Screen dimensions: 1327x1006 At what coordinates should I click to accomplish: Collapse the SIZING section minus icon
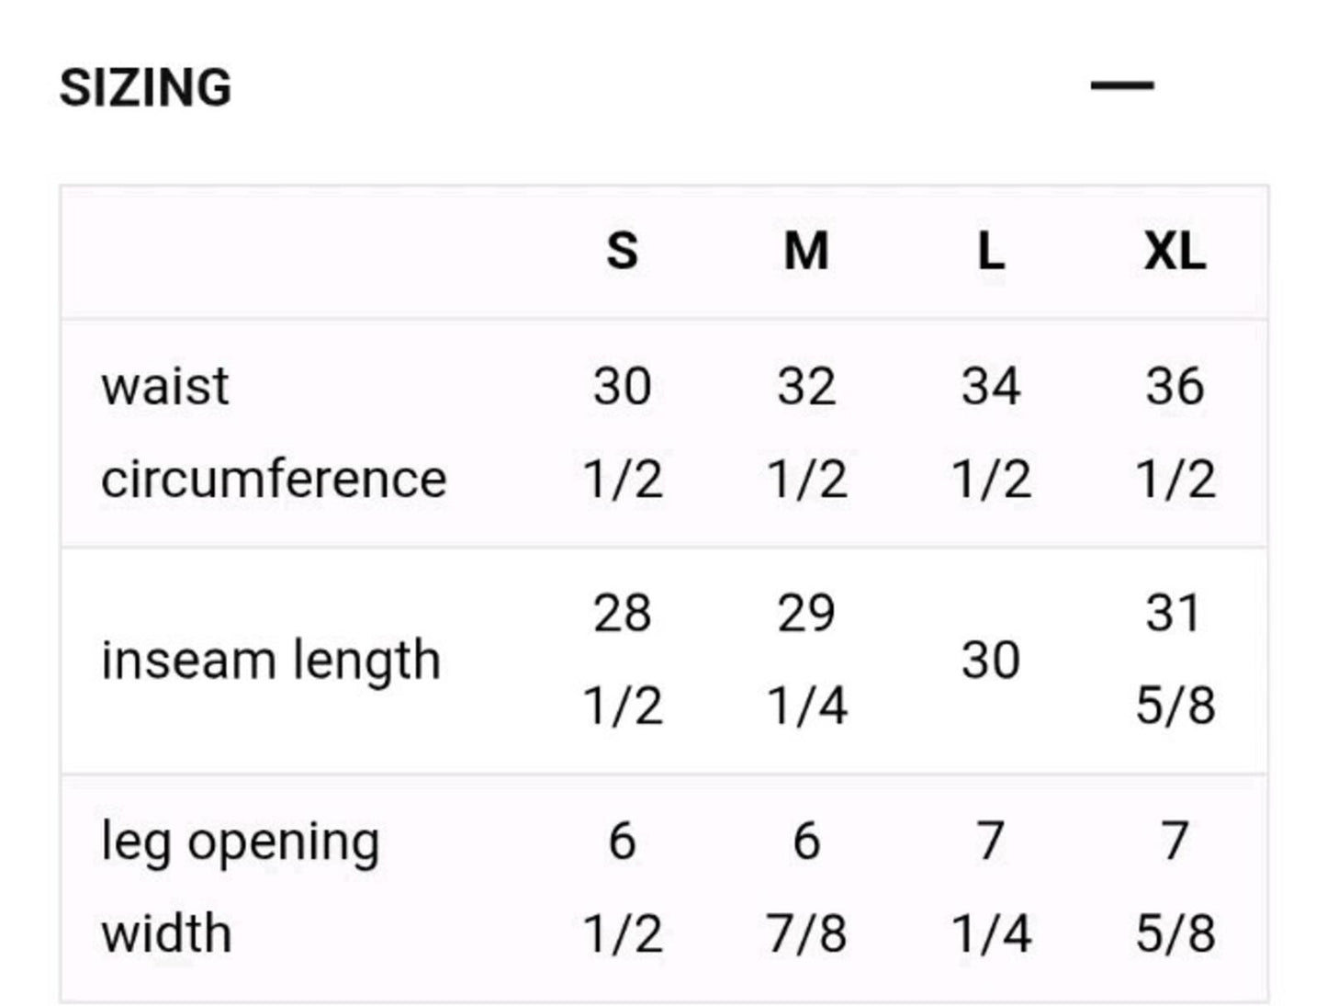(x=1121, y=86)
